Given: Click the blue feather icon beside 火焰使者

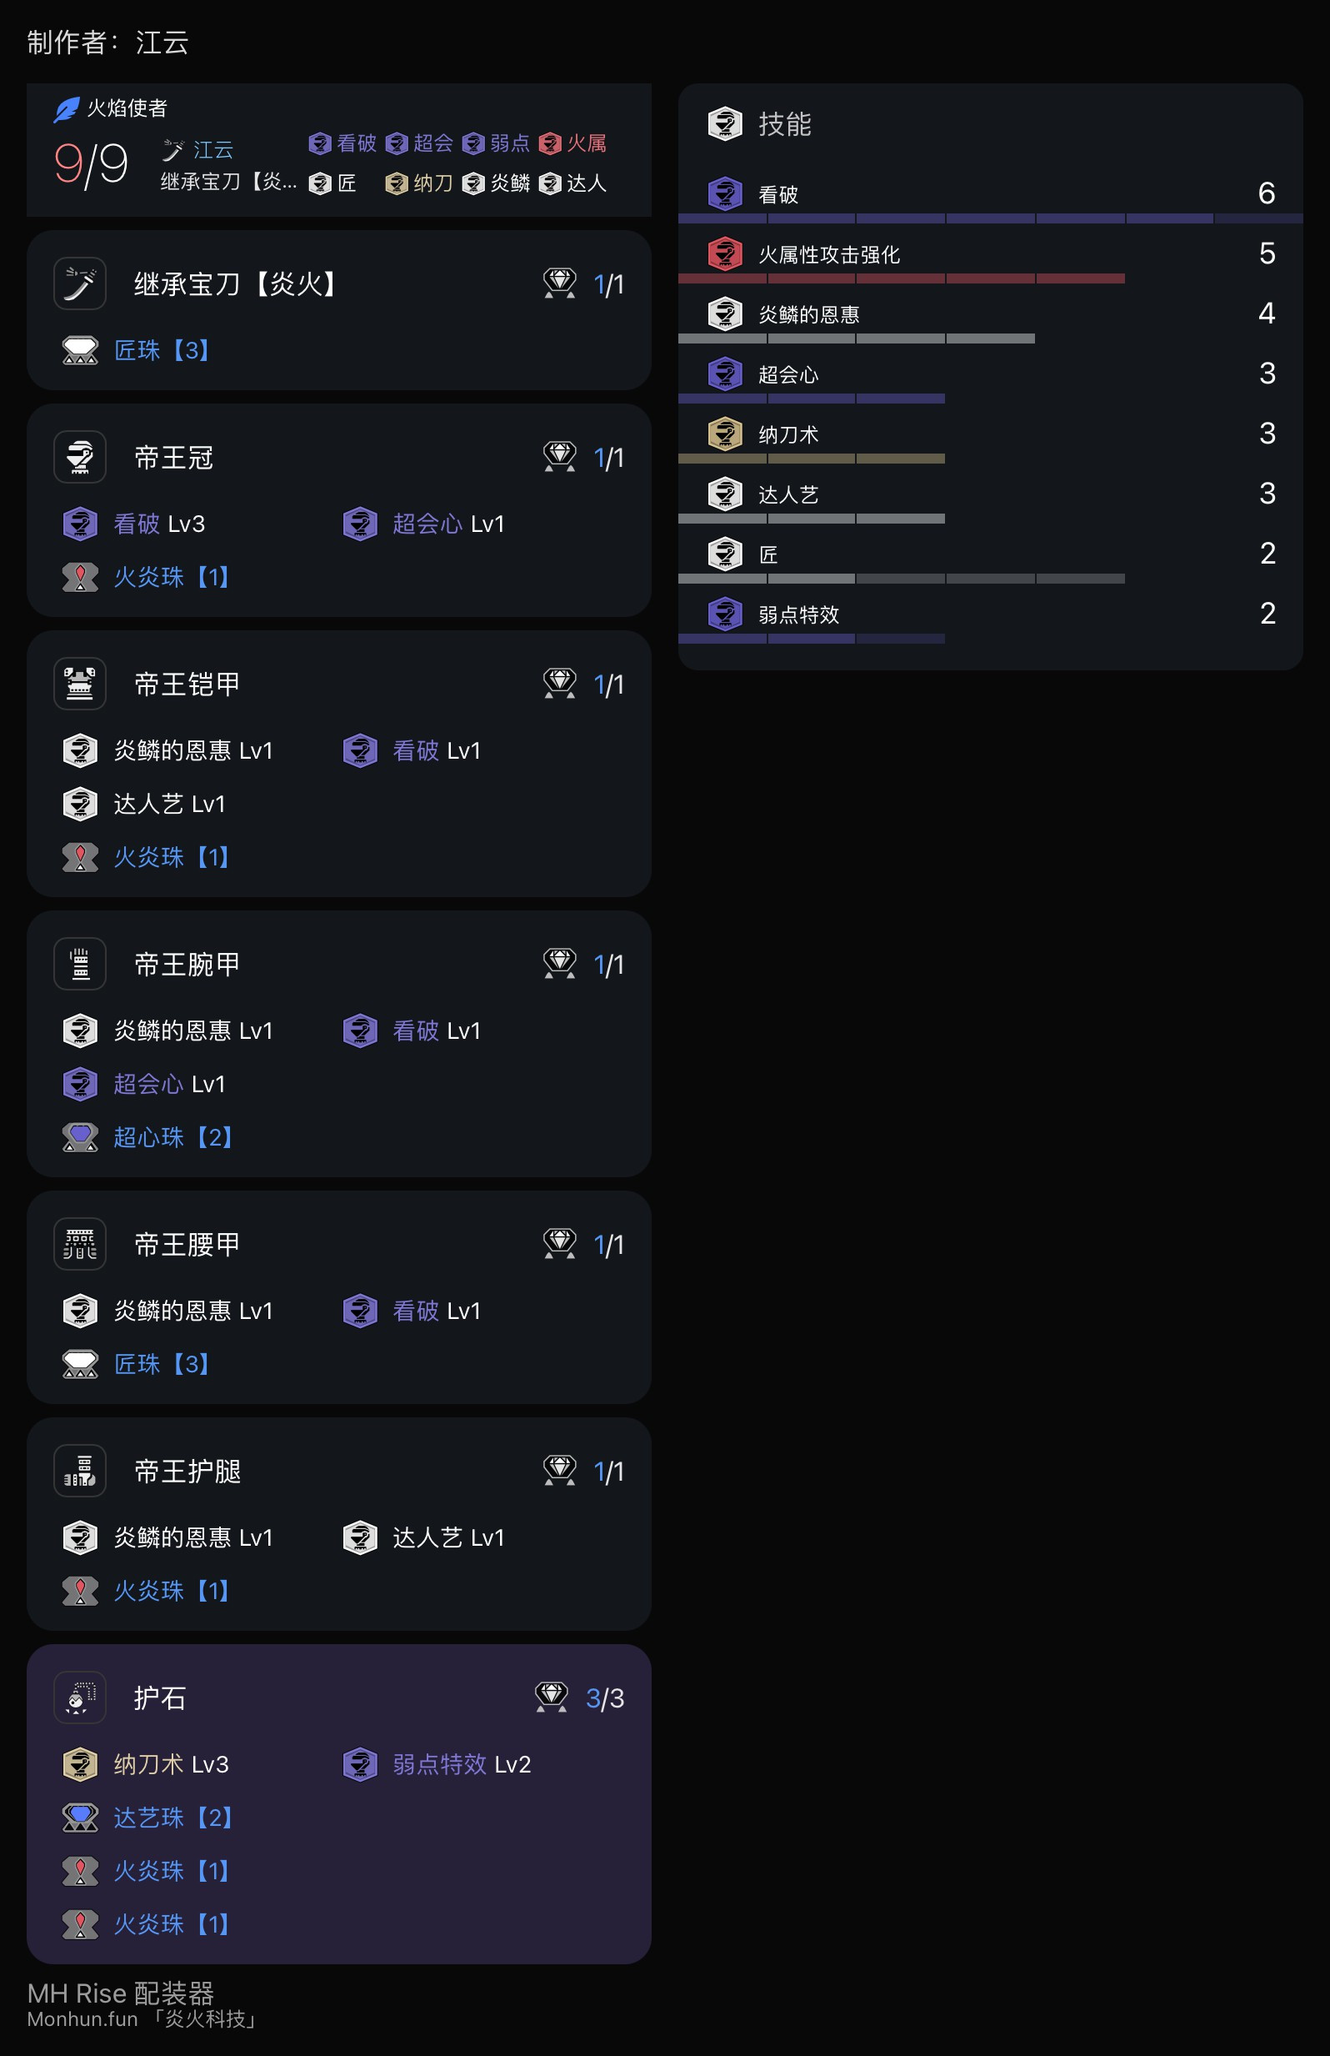Looking at the screenshot, I should click(67, 109).
